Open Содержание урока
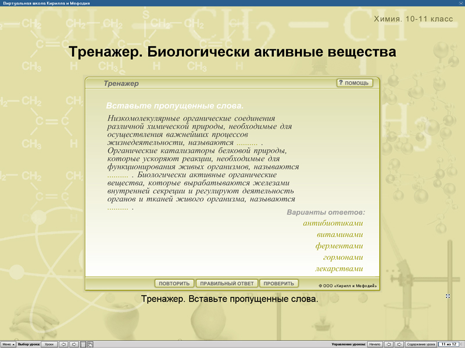The width and height of the screenshot is (465, 348). pos(420,343)
